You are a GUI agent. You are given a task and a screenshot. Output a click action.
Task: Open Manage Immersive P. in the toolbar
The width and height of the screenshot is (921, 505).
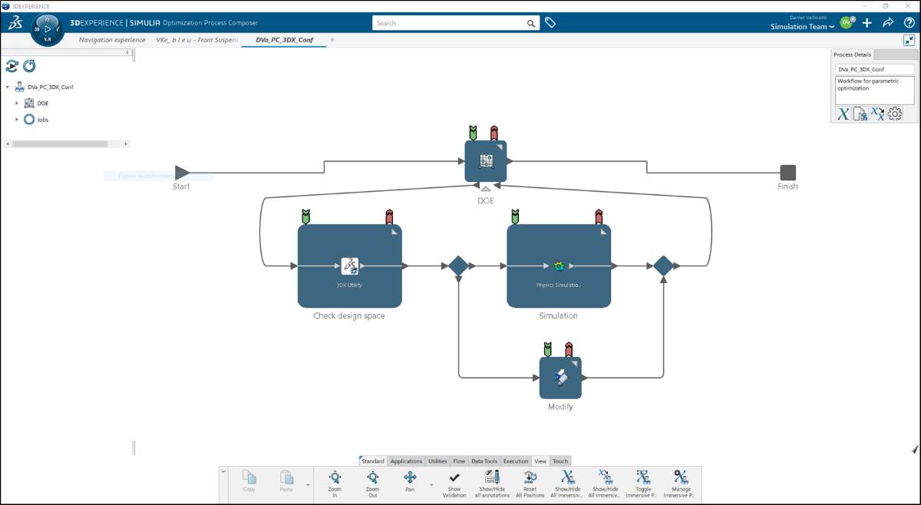click(x=681, y=484)
